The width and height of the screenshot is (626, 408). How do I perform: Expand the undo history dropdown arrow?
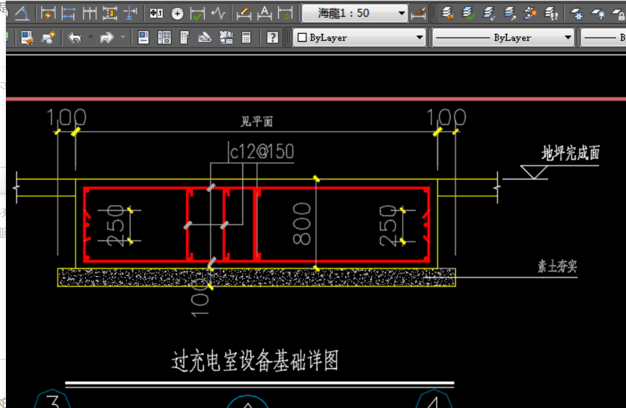coord(91,38)
